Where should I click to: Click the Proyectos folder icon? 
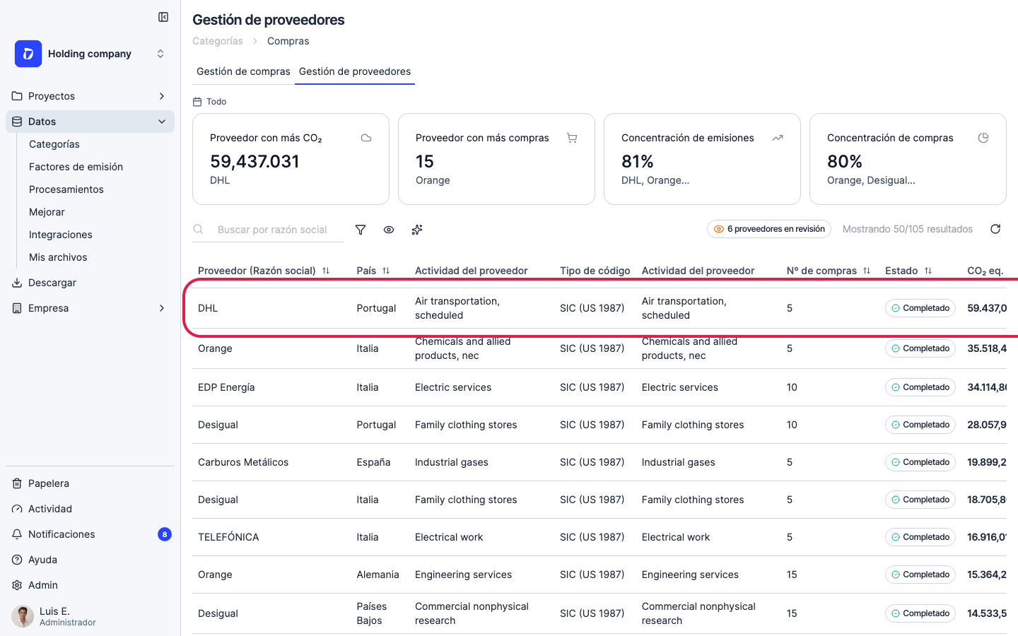(17, 96)
